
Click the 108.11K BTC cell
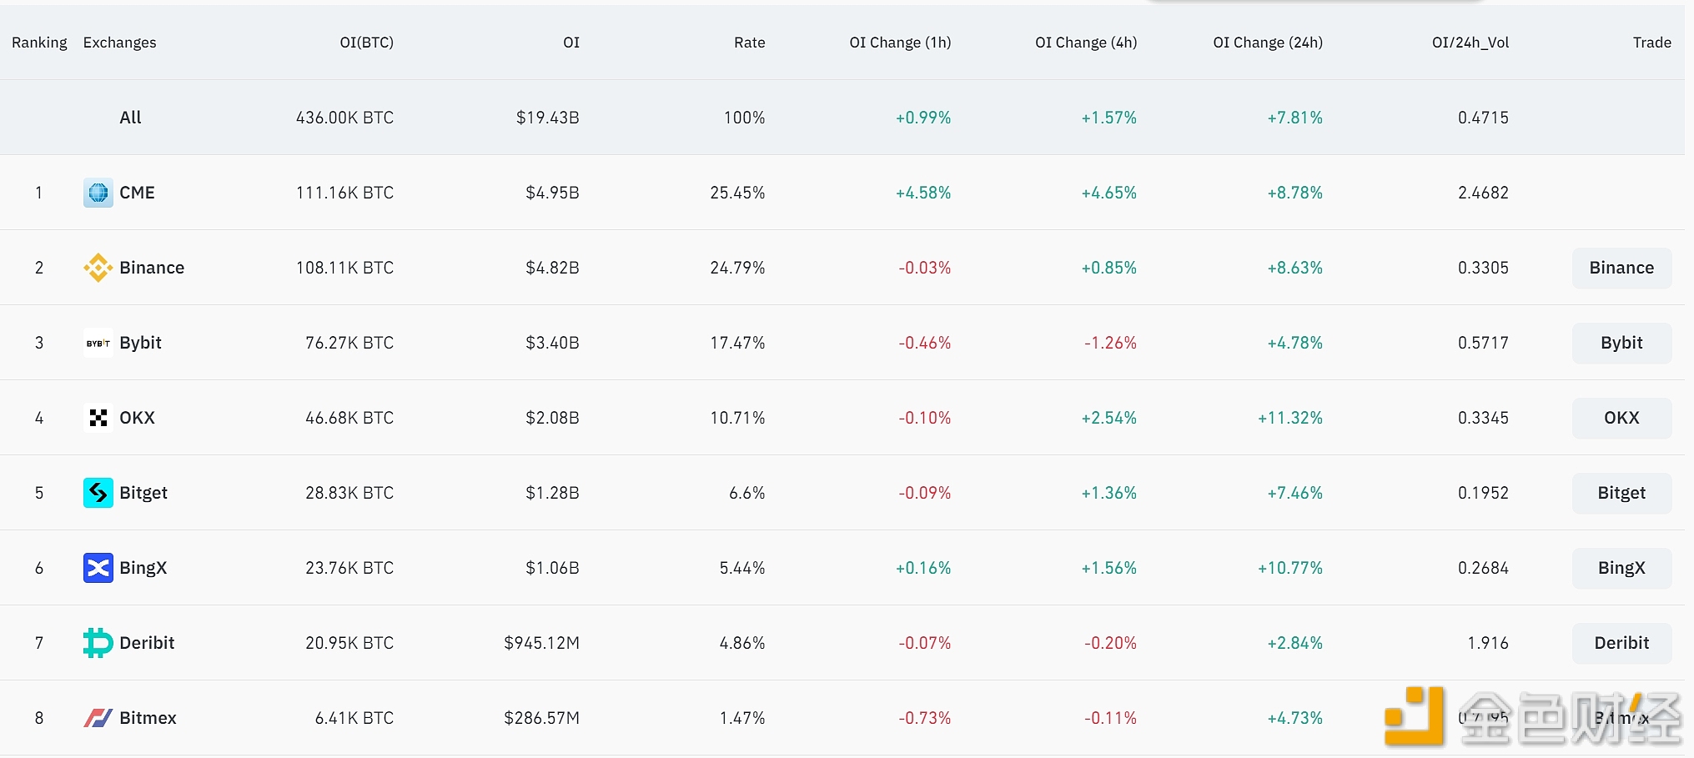[x=344, y=268]
